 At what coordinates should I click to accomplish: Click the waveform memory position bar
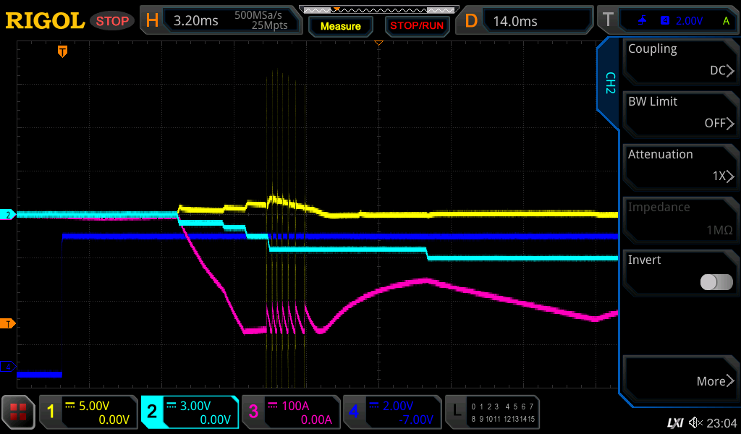click(x=378, y=10)
